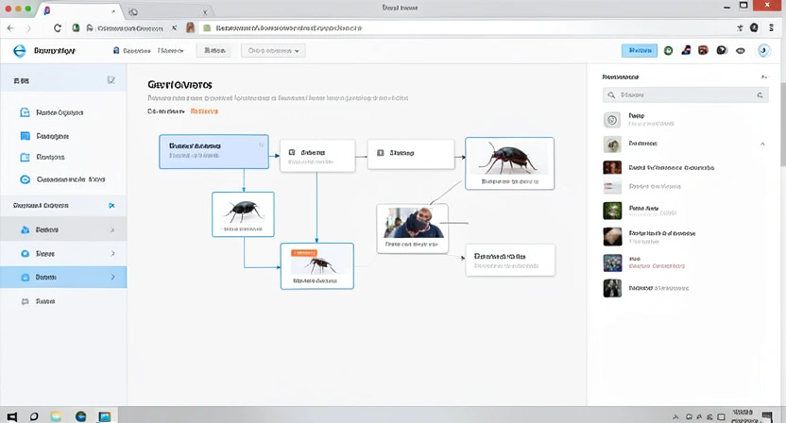Collapse the right panel list using the up chevron
Image resolution: width=786 pixels, height=423 pixels.
762,144
